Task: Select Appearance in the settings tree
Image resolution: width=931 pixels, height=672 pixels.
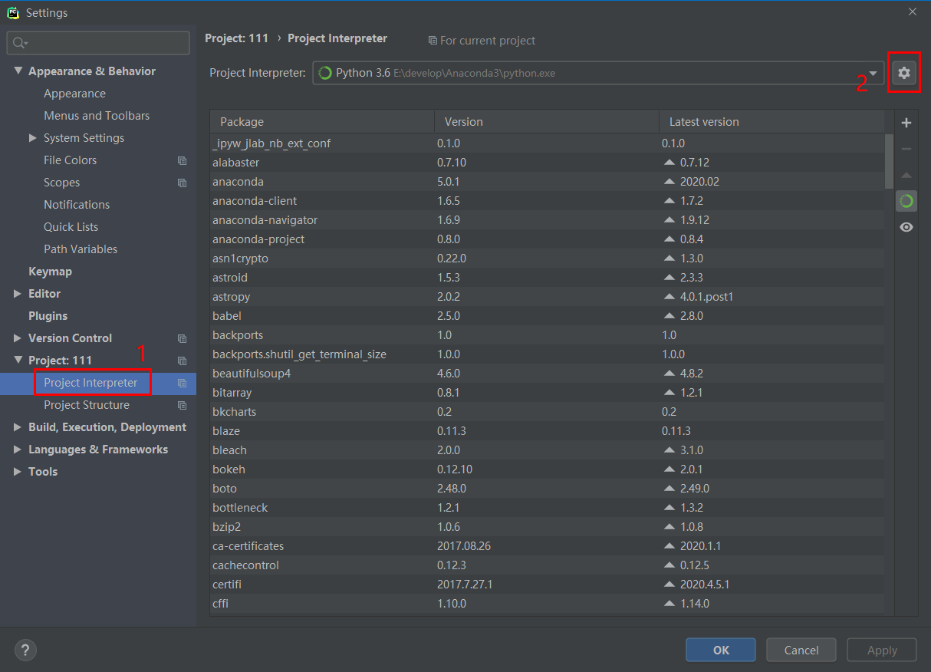Action: [74, 94]
